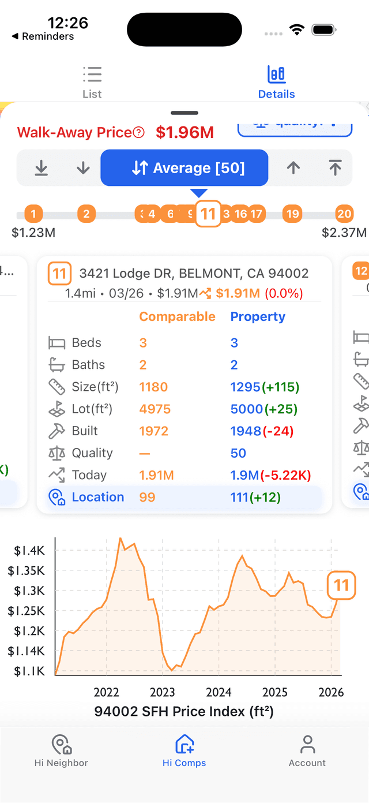
Task: Tap the property Quality 50 value
Action: (x=238, y=453)
